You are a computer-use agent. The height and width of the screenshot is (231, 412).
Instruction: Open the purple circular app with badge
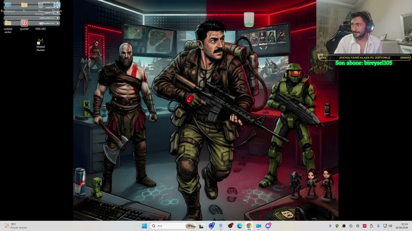click(x=211, y=226)
